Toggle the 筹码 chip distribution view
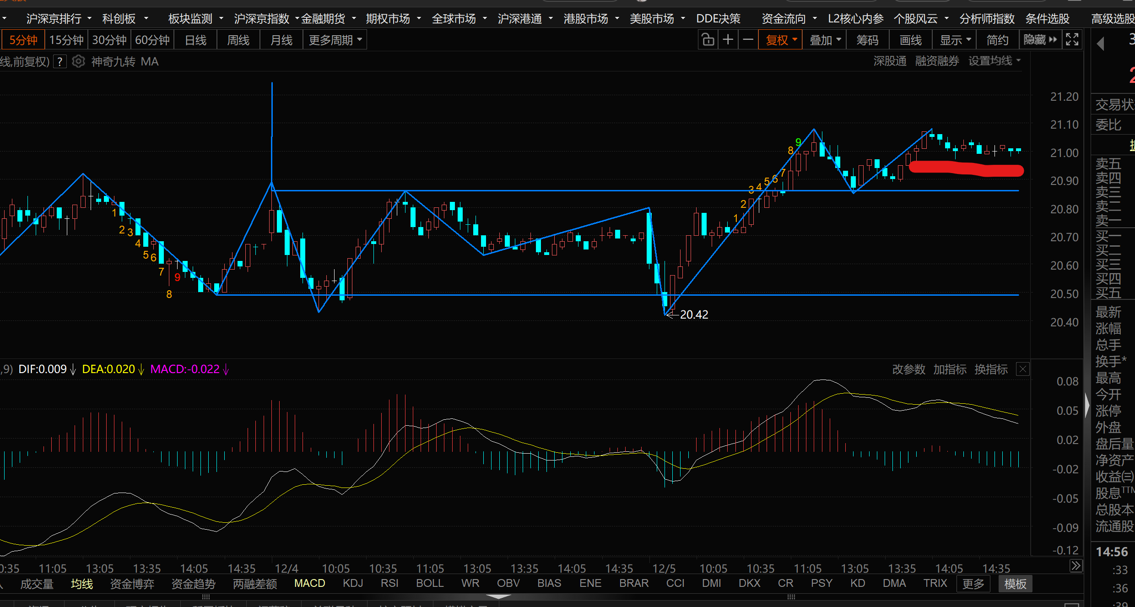 click(867, 40)
